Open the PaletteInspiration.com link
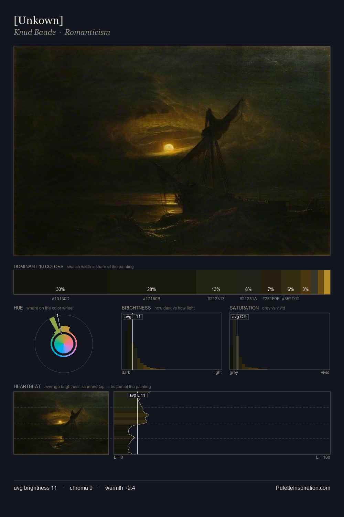344x517 pixels. tap(303, 488)
